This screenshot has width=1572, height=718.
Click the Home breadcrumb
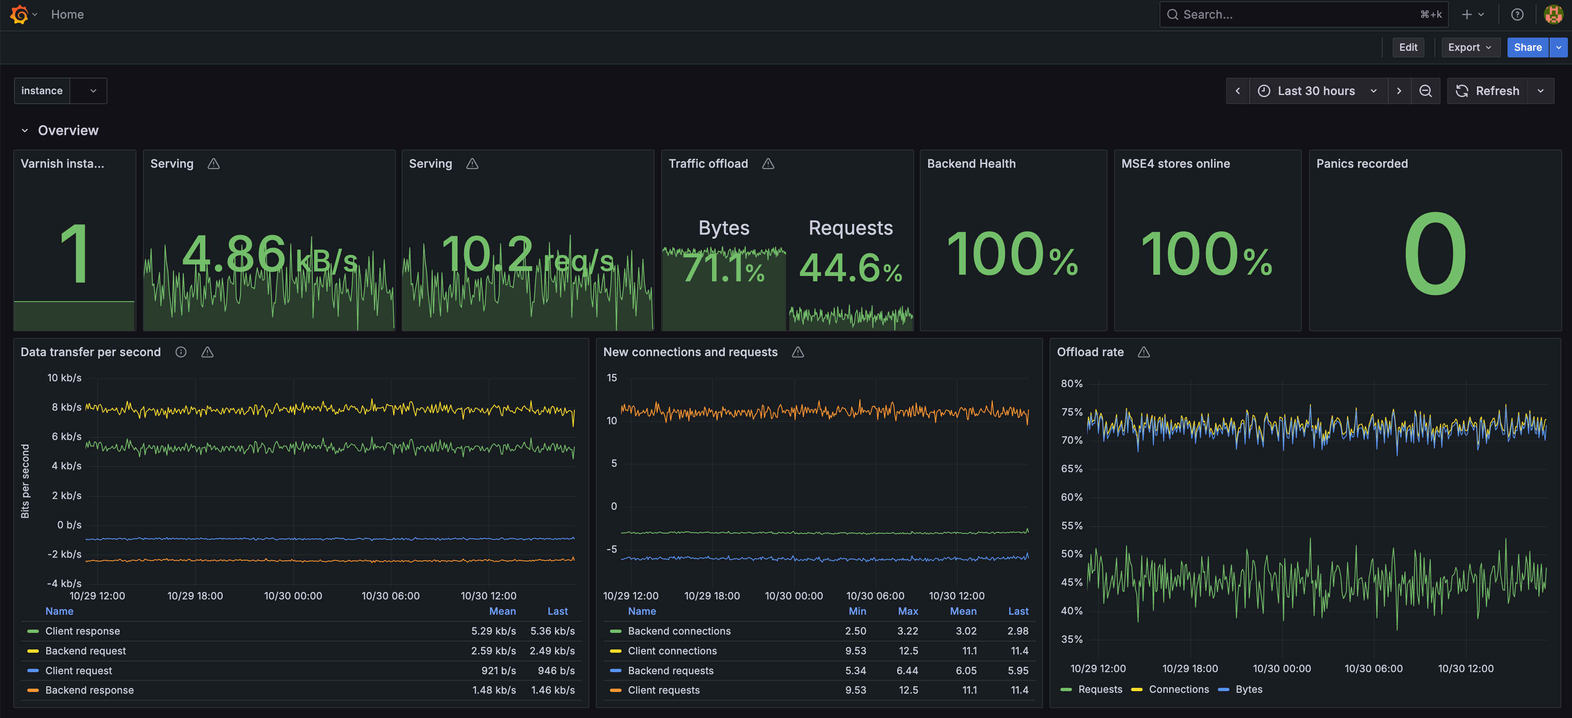point(67,14)
